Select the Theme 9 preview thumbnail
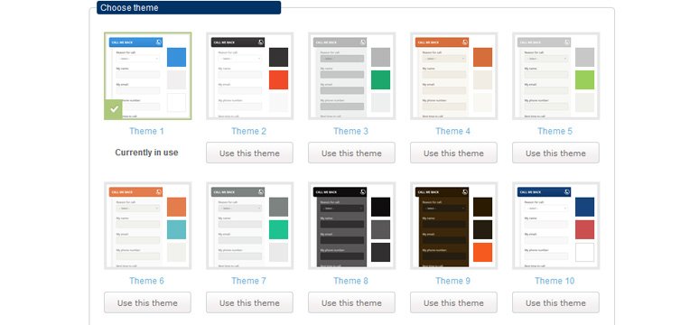The image size is (699, 325). (x=454, y=226)
